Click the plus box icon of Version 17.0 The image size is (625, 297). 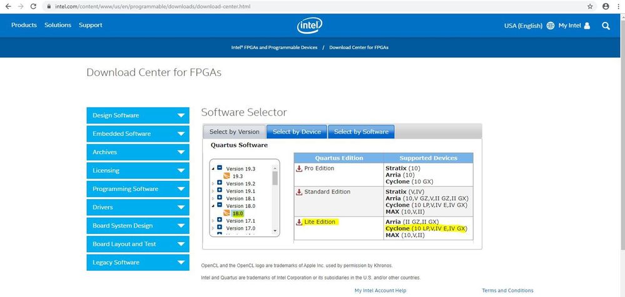point(219,227)
